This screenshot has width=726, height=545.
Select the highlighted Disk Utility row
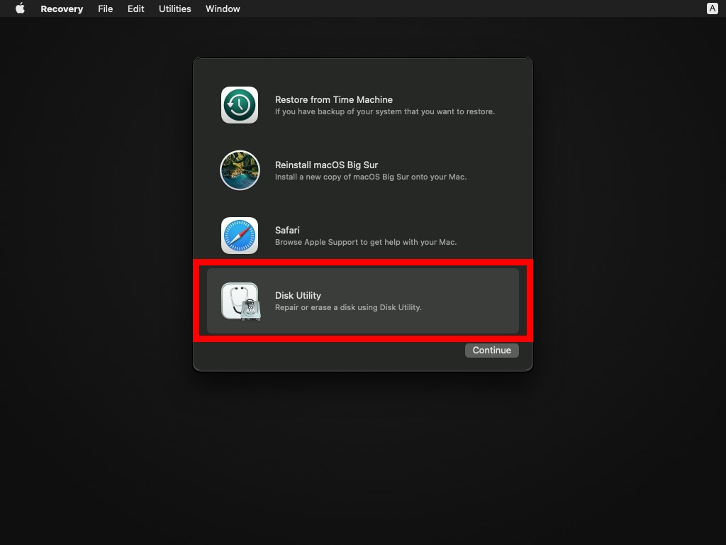pyautogui.click(x=363, y=301)
